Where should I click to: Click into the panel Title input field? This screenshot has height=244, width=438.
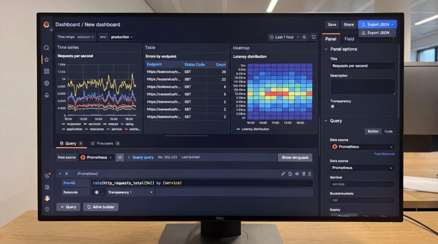363,66
